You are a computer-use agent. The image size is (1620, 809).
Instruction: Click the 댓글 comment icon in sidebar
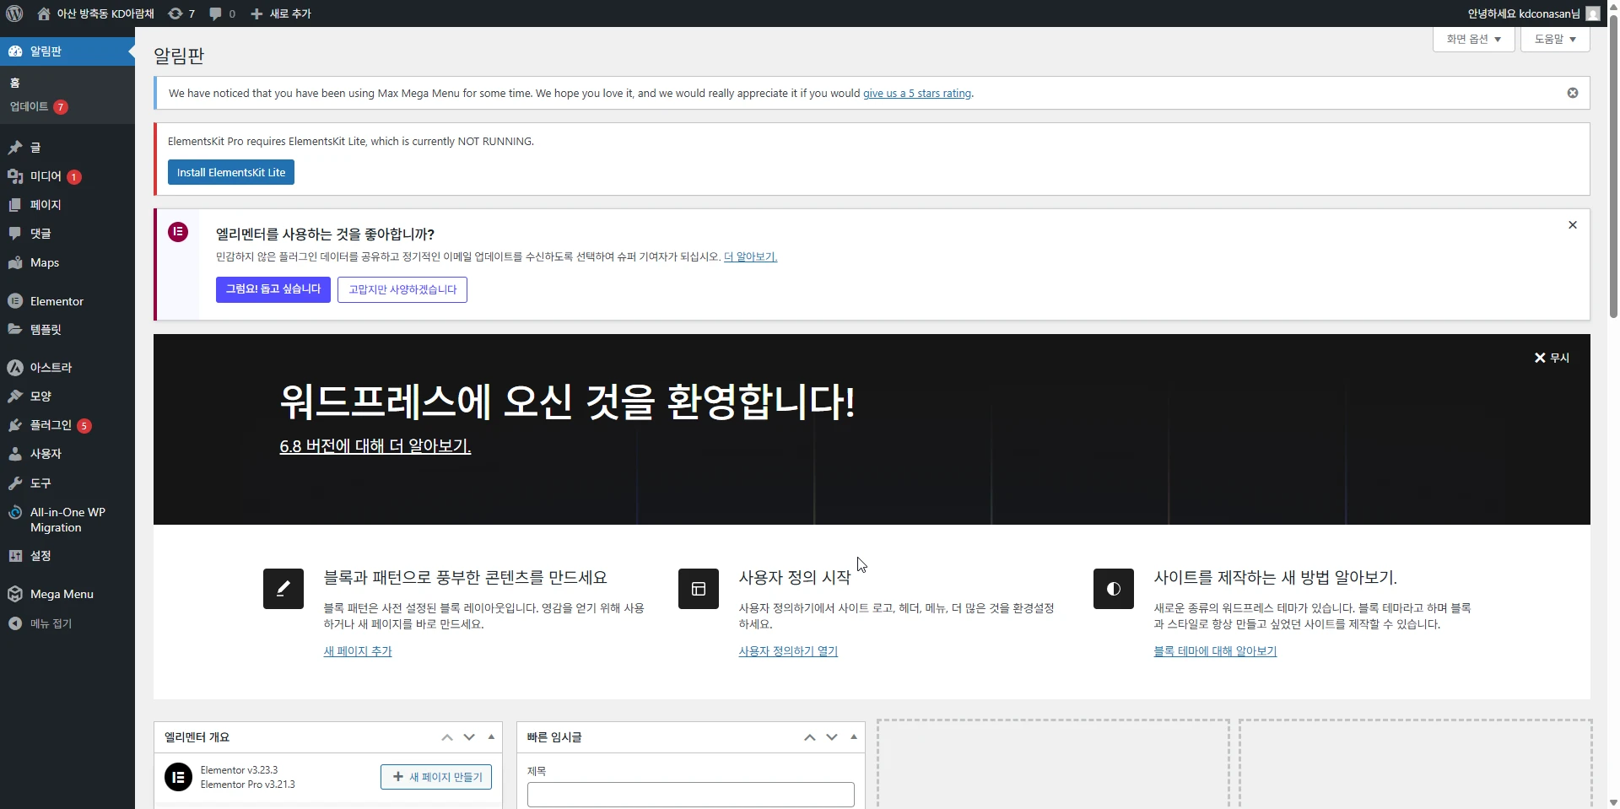pyautogui.click(x=15, y=234)
